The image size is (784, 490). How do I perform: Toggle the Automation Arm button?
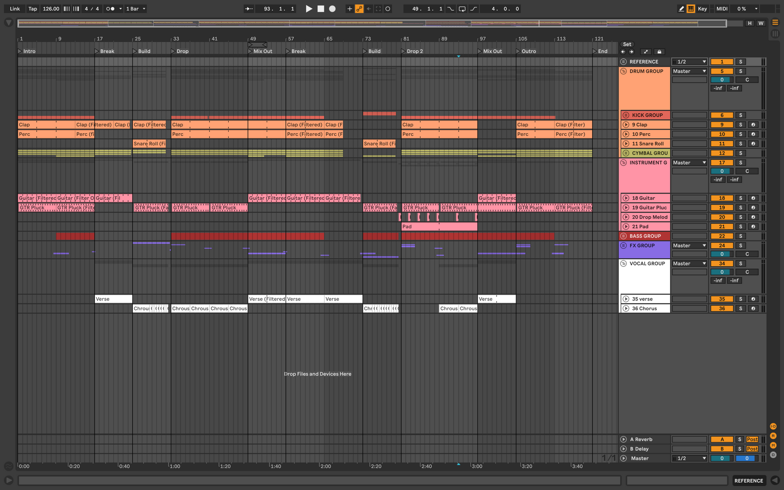click(x=359, y=9)
